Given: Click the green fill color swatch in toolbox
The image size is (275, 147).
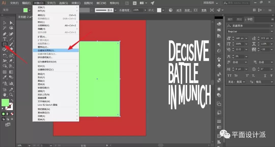Looking at the screenshot, I should 5,103.
